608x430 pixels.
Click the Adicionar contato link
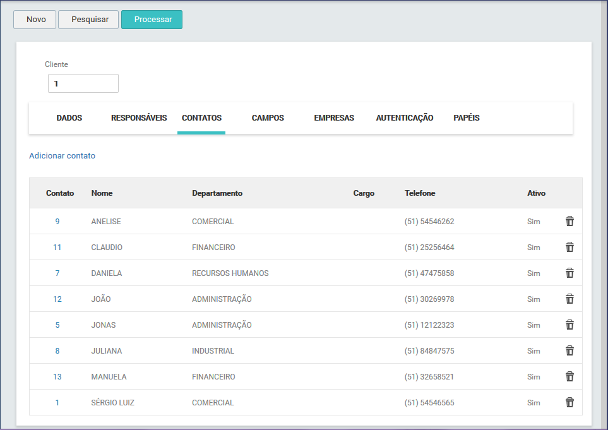click(x=62, y=155)
